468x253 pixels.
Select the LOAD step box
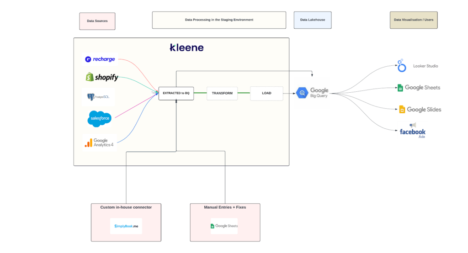[x=266, y=93]
